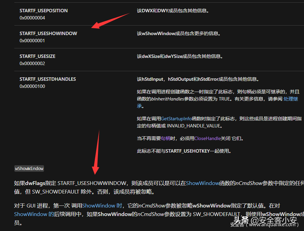Click the hStdInput, hStdOutput和hStdError description
The width and height of the screenshot is (304, 231).
tap(198, 79)
